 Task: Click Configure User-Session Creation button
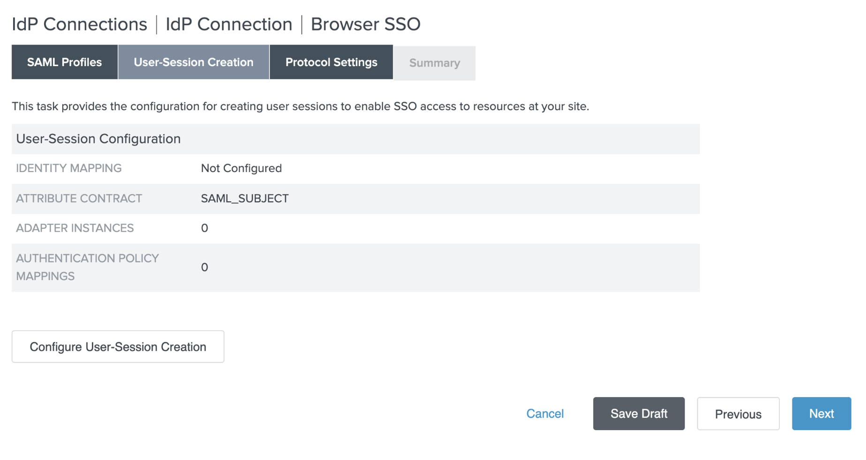pyautogui.click(x=118, y=347)
